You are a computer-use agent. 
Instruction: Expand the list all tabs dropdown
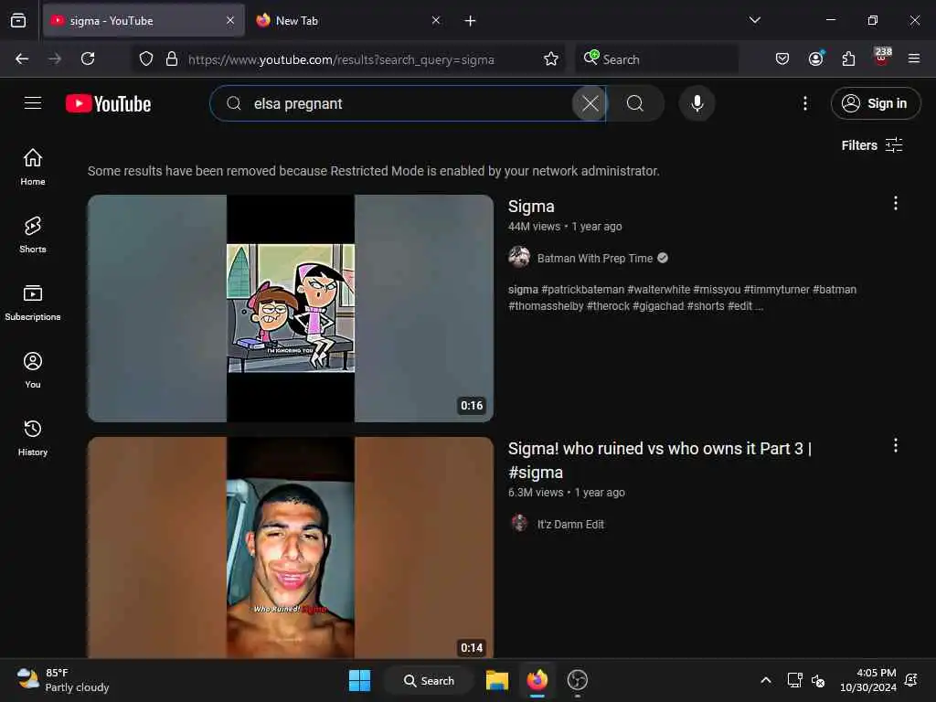click(x=755, y=20)
